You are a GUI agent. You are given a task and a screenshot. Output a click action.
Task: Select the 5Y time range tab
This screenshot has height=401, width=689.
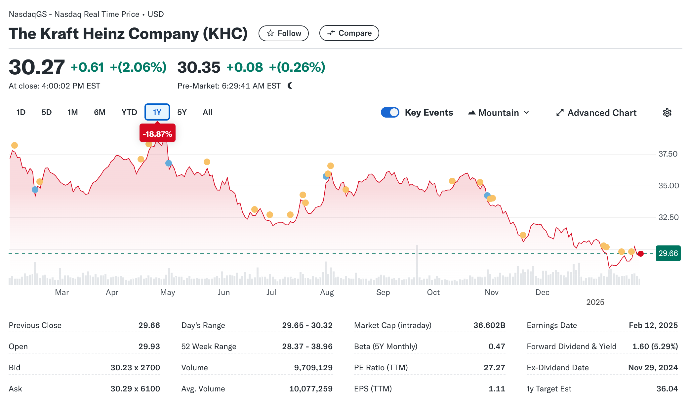(x=182, y=112)
